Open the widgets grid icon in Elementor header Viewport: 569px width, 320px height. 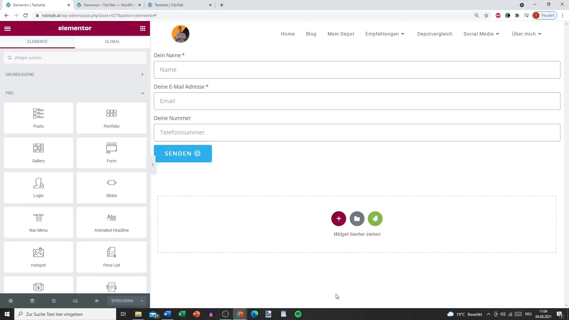(x=143, y=28)
